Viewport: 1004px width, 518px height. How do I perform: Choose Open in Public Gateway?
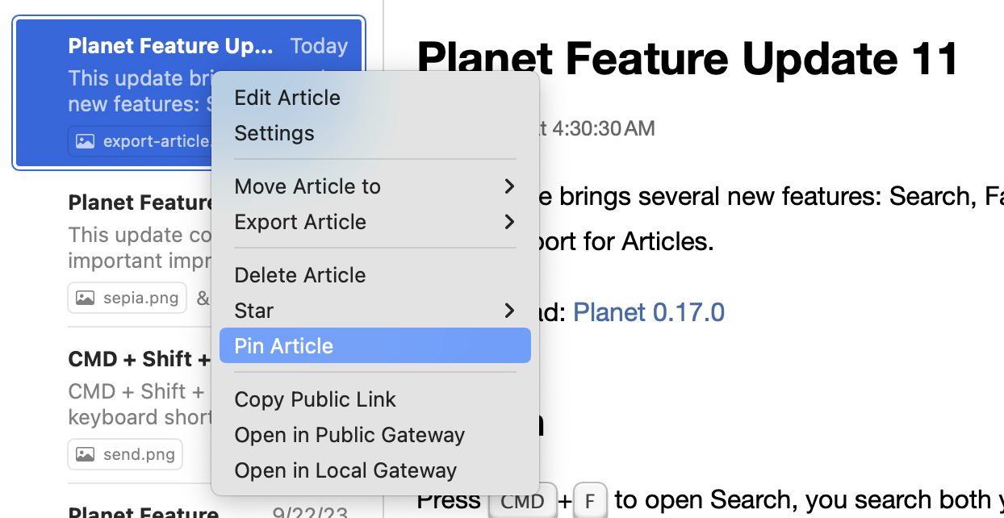[349, 435]
